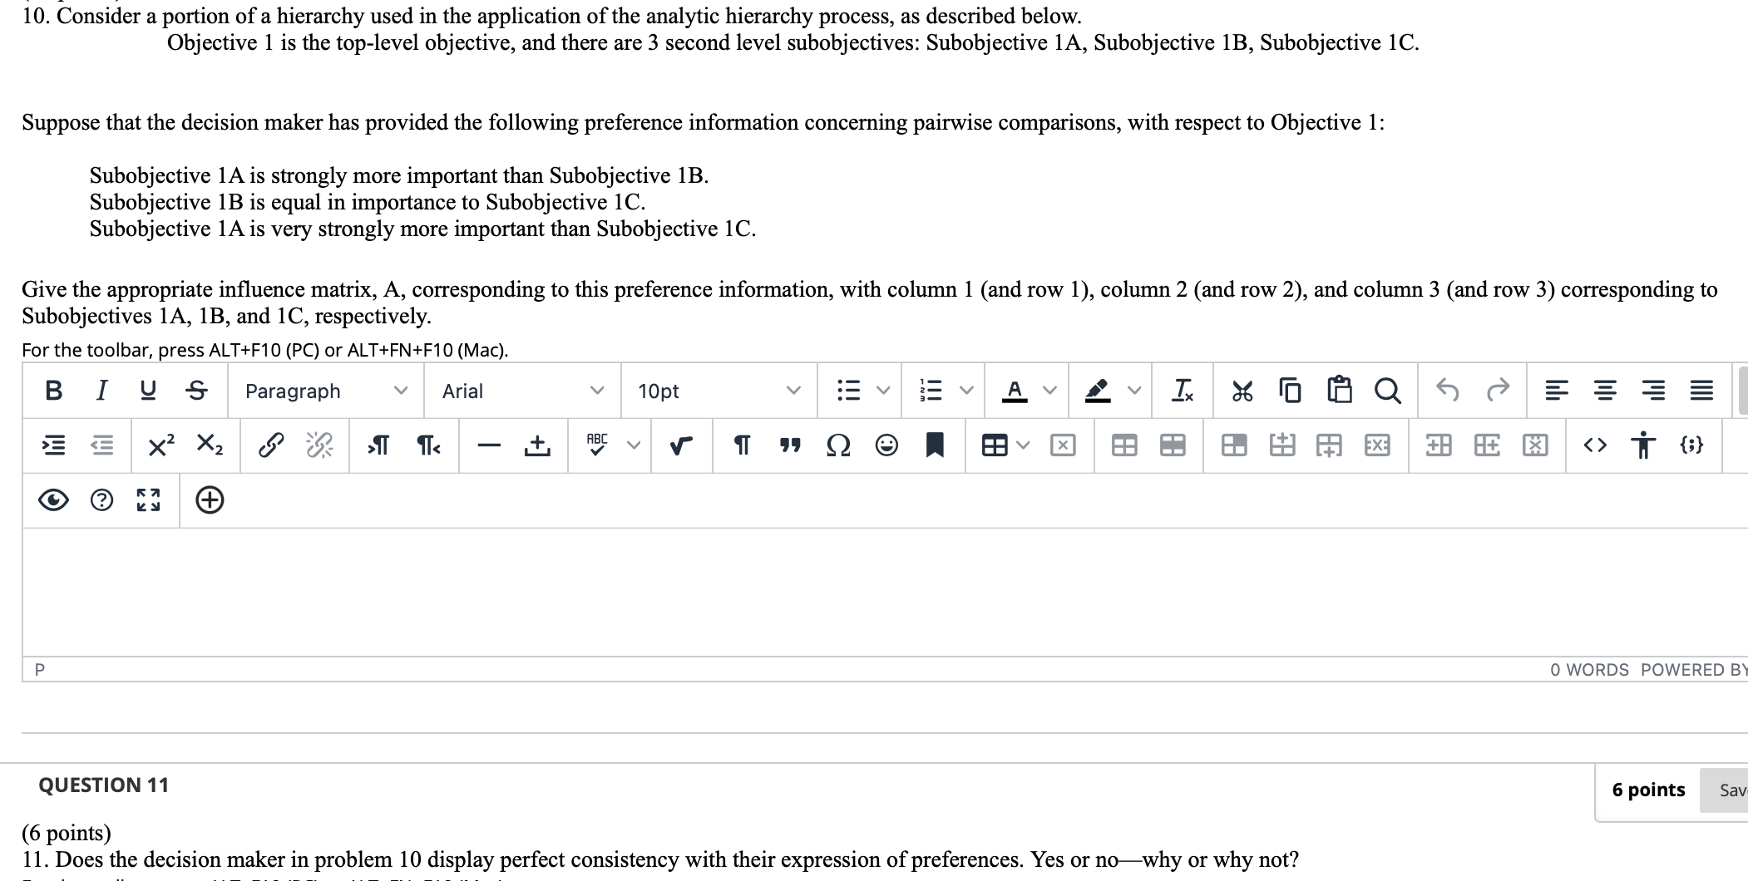Expand table options dropdown arrow
Viewport: 1748px width, 881px height.
1024,446
